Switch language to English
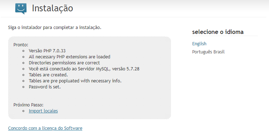 coord(199,44)
